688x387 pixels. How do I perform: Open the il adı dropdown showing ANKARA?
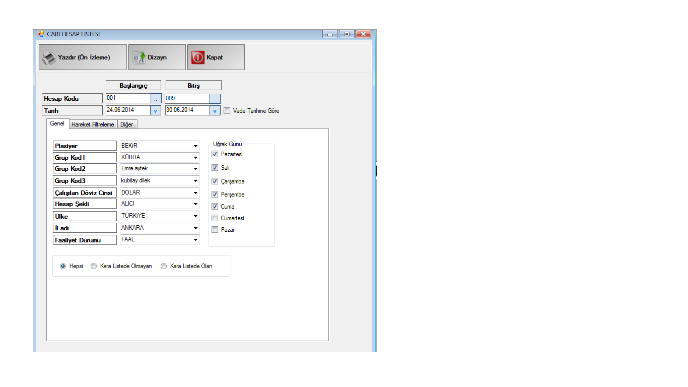point(195,228)
